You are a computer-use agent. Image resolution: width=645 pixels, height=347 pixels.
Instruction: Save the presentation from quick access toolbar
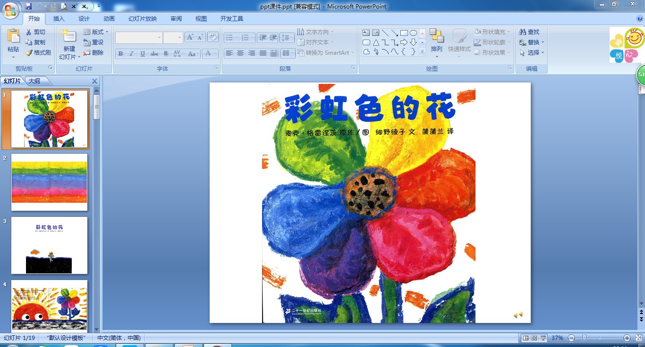point(28,6)
